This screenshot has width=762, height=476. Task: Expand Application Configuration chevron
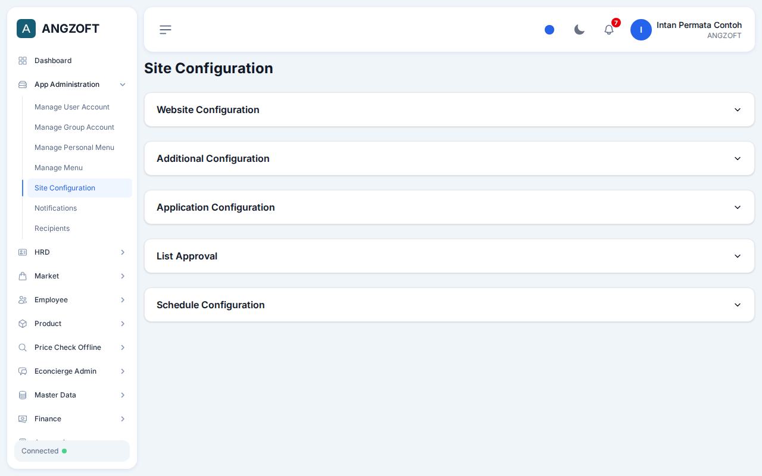[738, 207]
